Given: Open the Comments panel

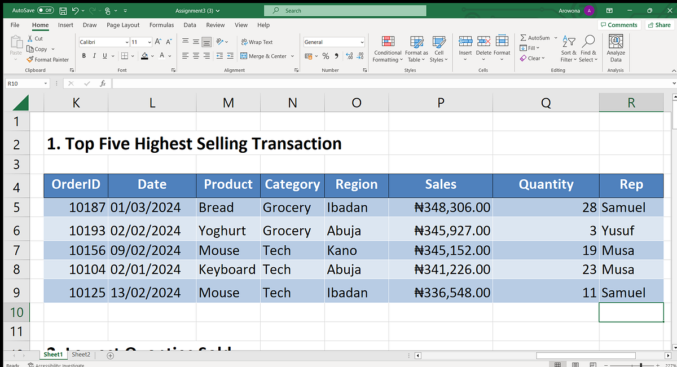Looking at the screenshot, I should (619, 25).
